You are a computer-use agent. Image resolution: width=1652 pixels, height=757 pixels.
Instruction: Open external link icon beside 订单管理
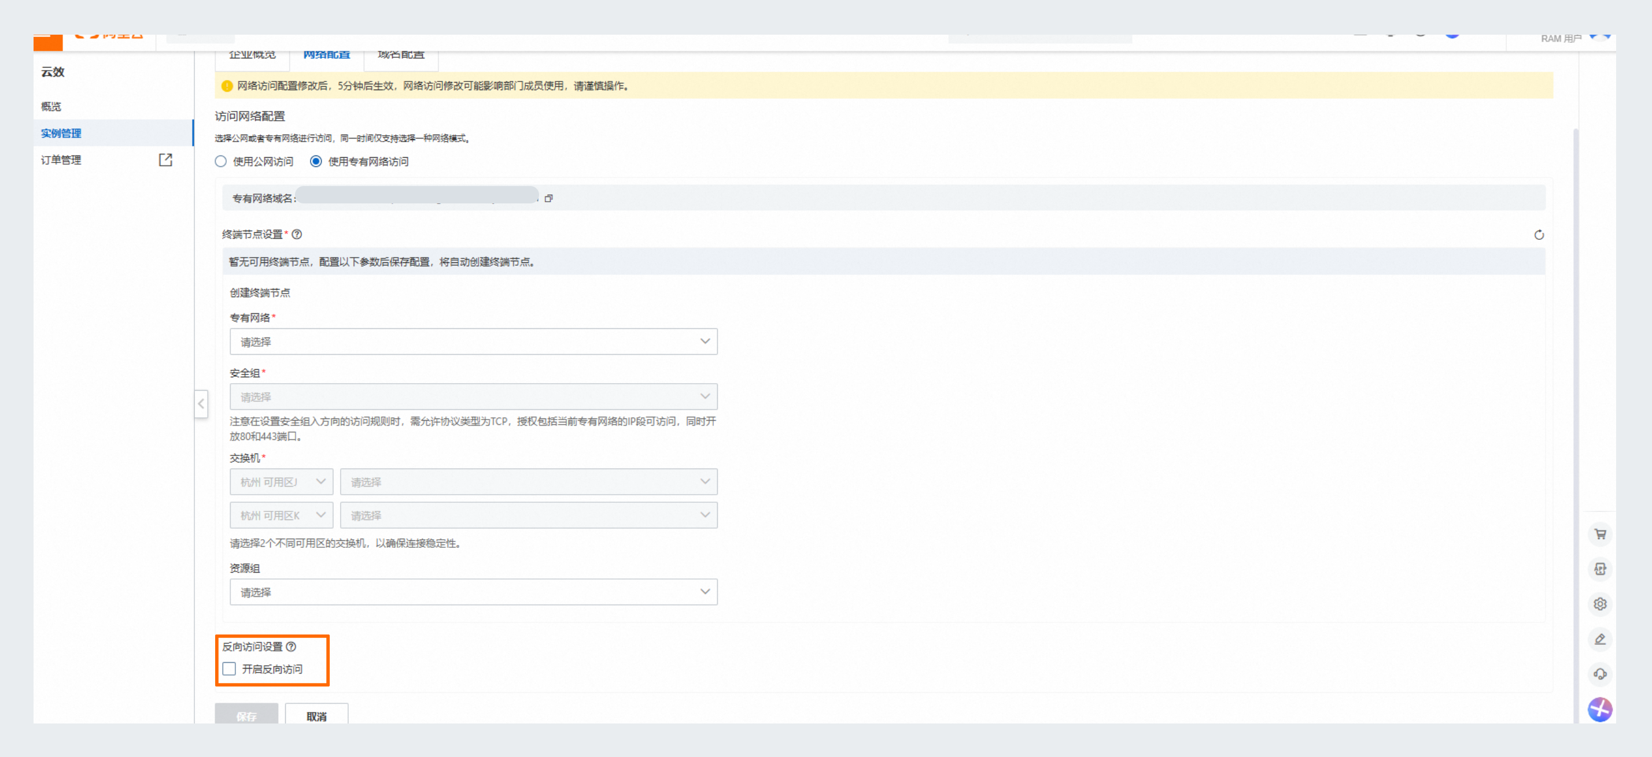(165, 159)
